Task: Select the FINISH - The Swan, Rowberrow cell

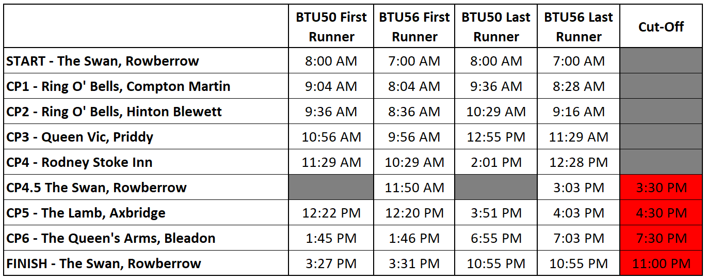Action: (104, 263)
